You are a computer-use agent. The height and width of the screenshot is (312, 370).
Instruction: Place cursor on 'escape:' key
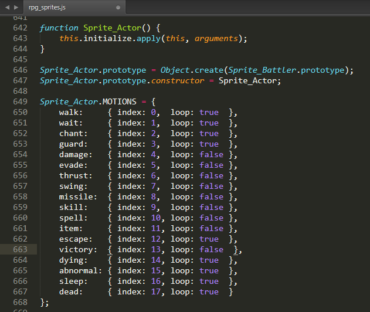(76, 239)
